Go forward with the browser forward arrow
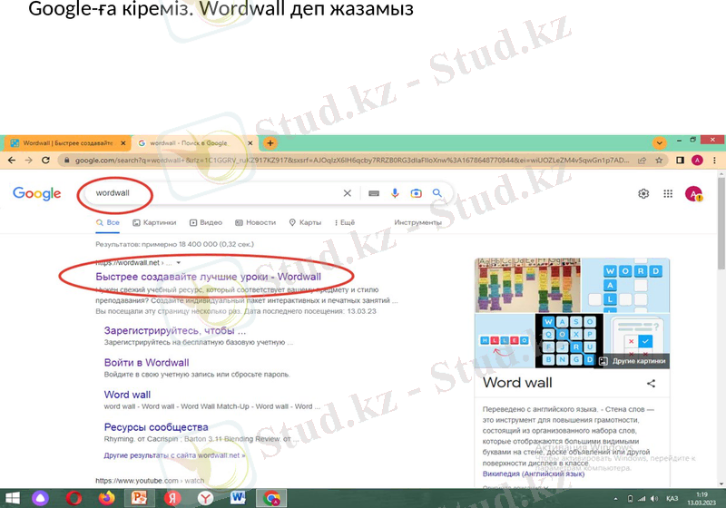Image resolution: width=726 pixels, height=508 pixels. tap(29, 160)
